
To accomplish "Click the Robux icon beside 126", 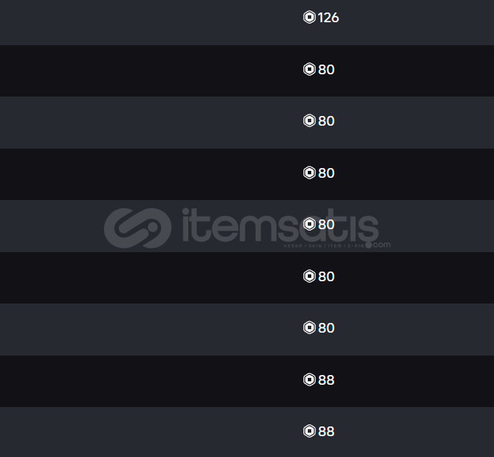I will [309, 17].
